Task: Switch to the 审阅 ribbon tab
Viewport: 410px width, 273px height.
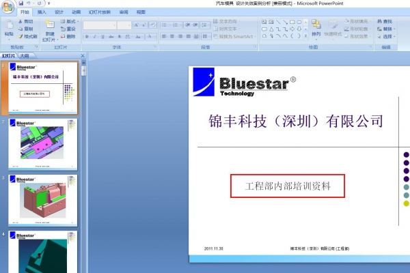Action: coord(124,12)
